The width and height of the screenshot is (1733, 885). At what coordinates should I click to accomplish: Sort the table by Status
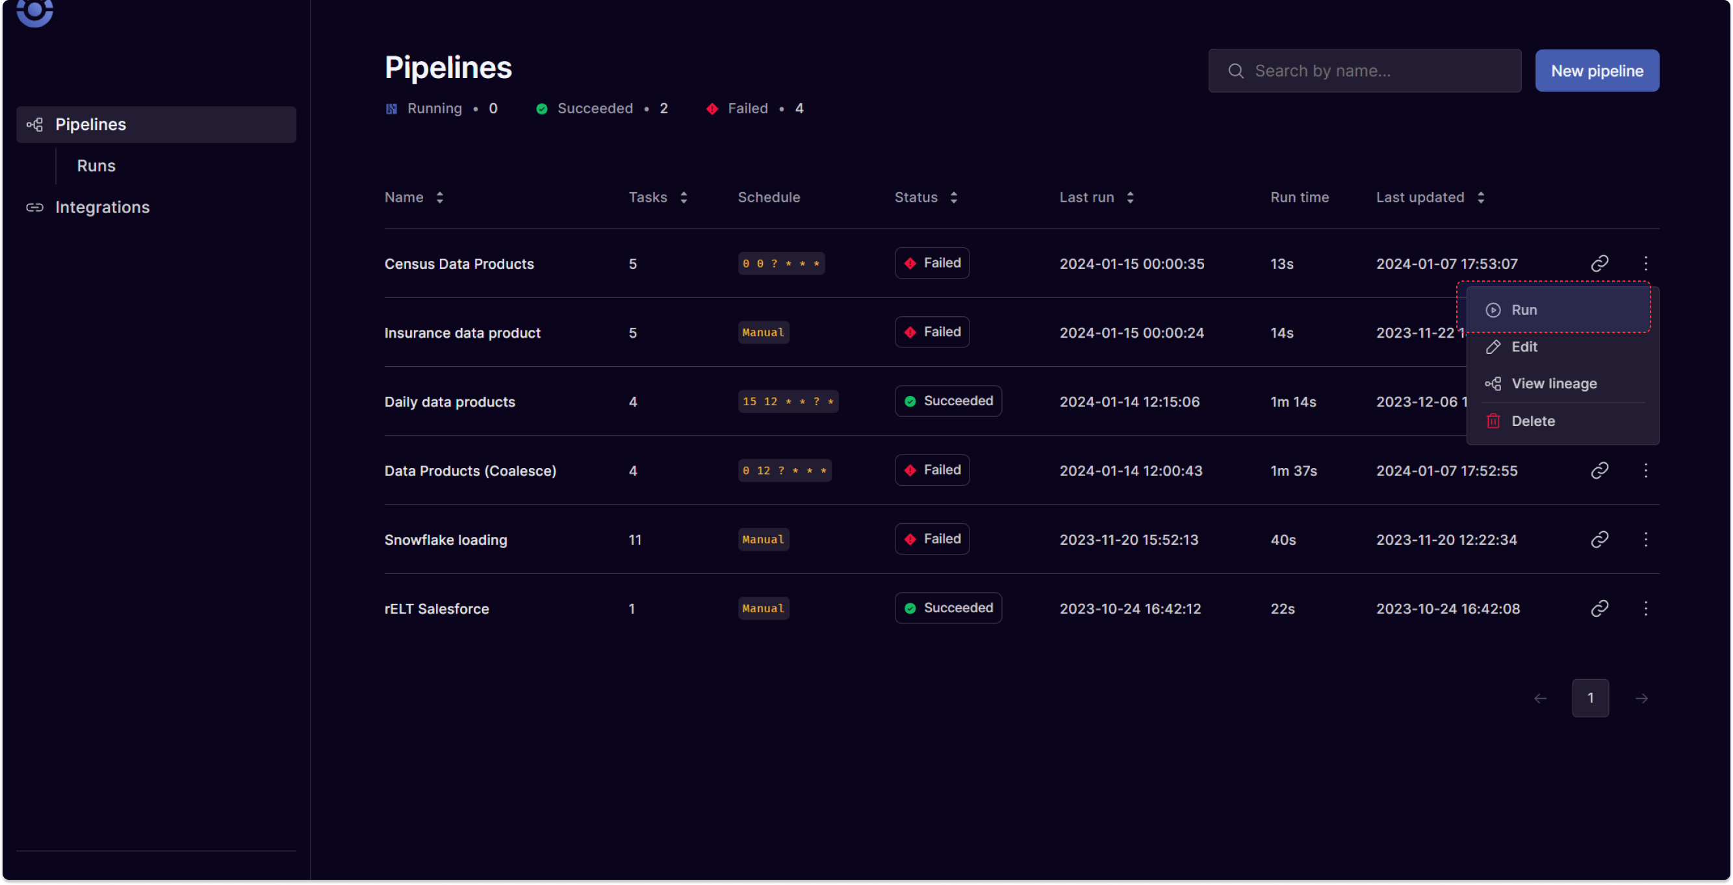click(954, 197)
